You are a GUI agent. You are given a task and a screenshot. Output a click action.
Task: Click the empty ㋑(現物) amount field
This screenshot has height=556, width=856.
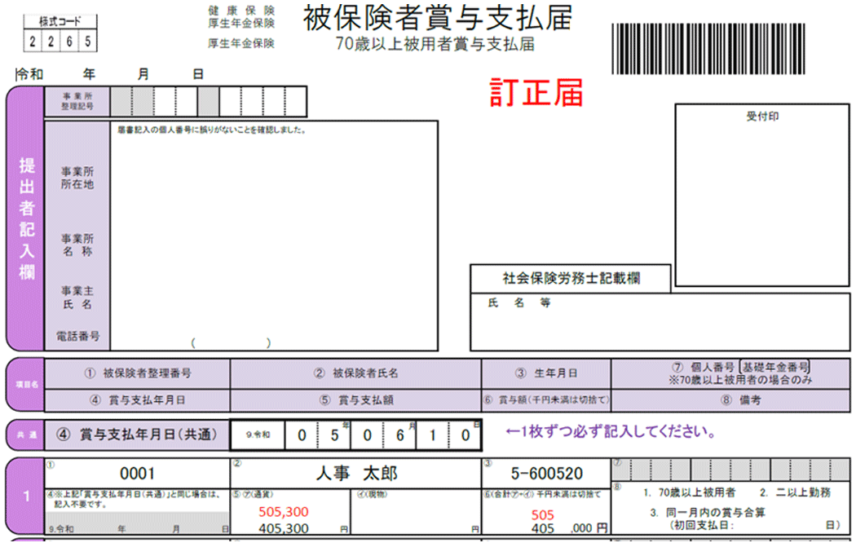click(416, 512)
